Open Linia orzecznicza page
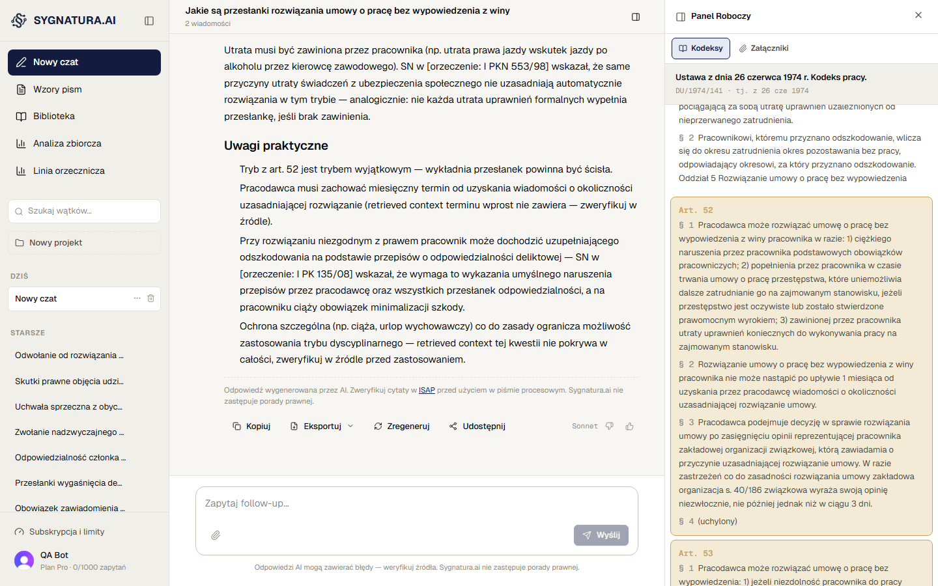This screenshot has height=586, width=938. [84, 171]
